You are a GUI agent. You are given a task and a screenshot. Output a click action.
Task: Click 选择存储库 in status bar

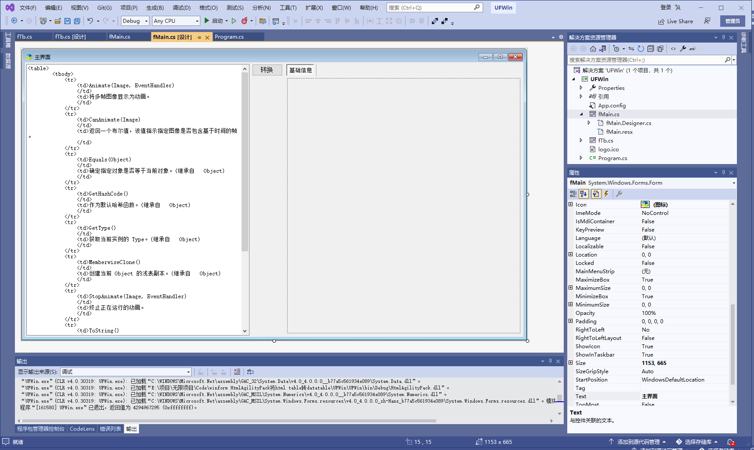coord(697,442)
